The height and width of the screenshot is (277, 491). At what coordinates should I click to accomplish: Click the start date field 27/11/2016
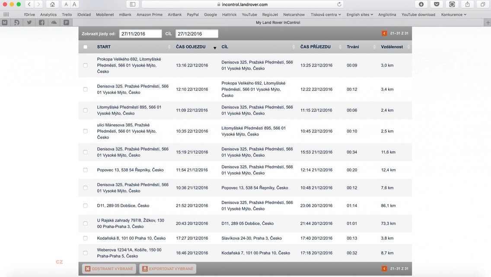coord(140,34)
